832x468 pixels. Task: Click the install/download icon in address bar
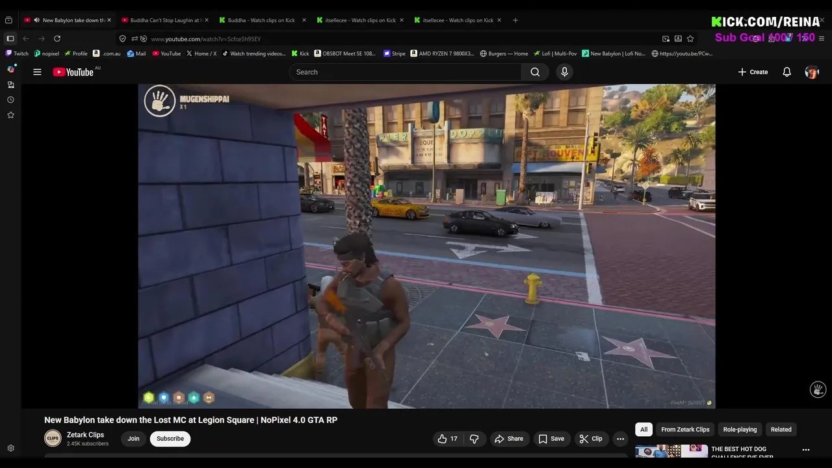[678, 39]
